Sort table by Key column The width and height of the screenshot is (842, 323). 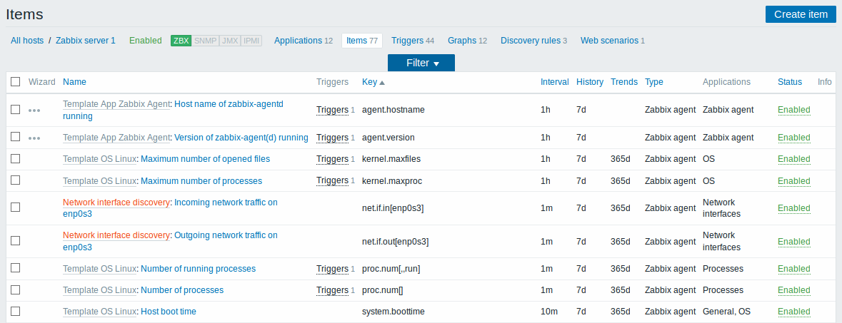(369, 82)
